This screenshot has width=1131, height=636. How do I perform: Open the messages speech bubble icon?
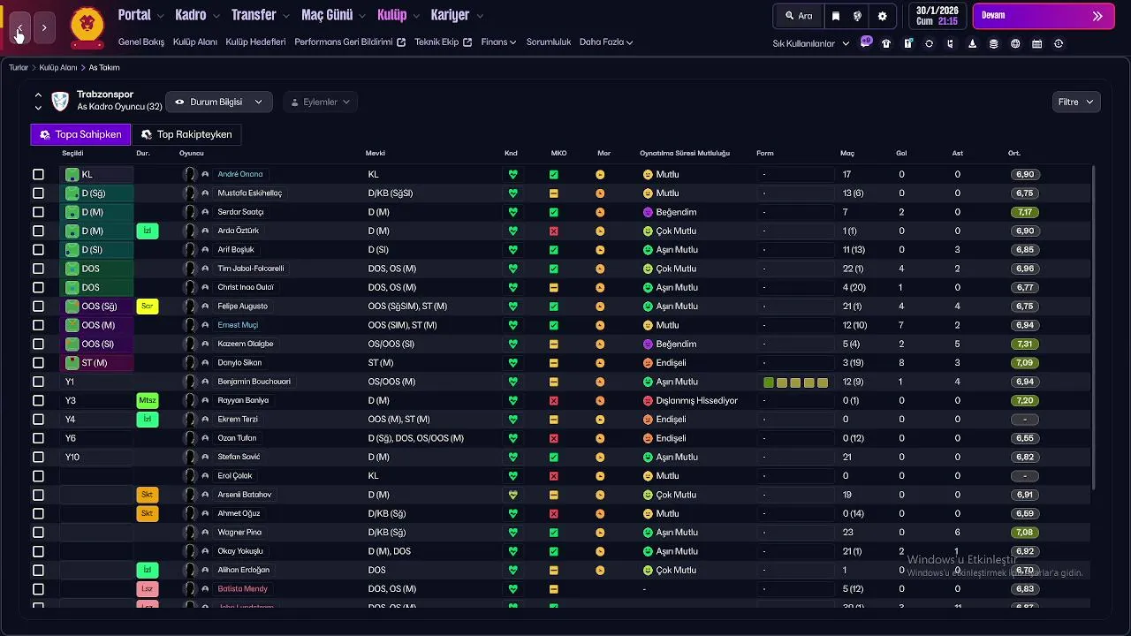point(865,43)
